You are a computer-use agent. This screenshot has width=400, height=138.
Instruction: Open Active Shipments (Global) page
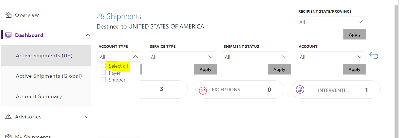click(x=49, y=76)
